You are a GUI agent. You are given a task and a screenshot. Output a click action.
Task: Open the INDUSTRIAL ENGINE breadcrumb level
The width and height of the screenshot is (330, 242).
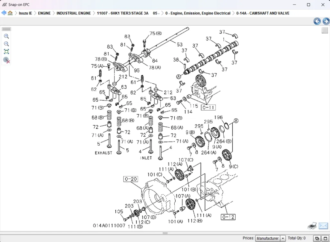pyautogui.click(x=73, y=13)
